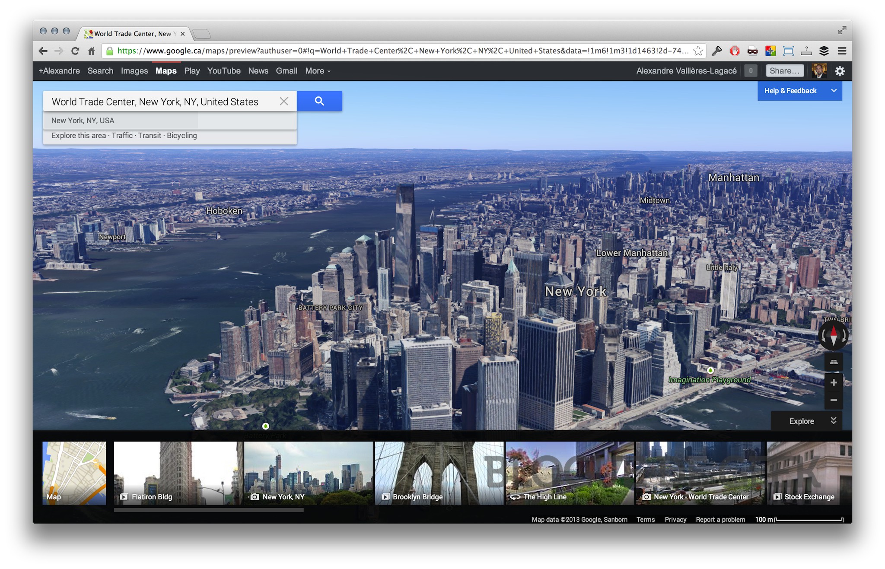Screen dimensions: 885x569
Task: Open Stock Exchange thumbnail
Action: pyautogui.click(x=809, y=473)
